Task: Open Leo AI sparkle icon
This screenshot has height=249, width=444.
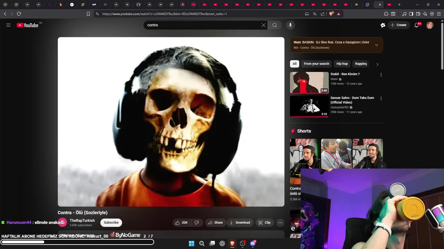Action: 425,14
